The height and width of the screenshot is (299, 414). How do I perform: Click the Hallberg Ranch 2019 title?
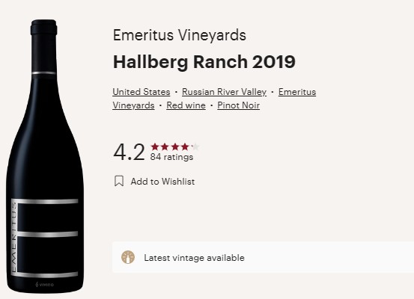[x=204, y=62]
